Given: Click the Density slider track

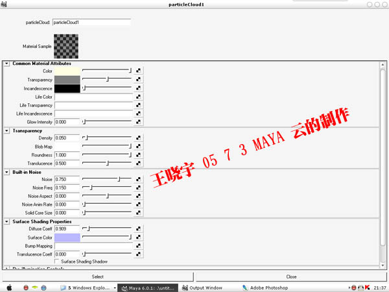Looking at the screenshot, I should 107,138.
